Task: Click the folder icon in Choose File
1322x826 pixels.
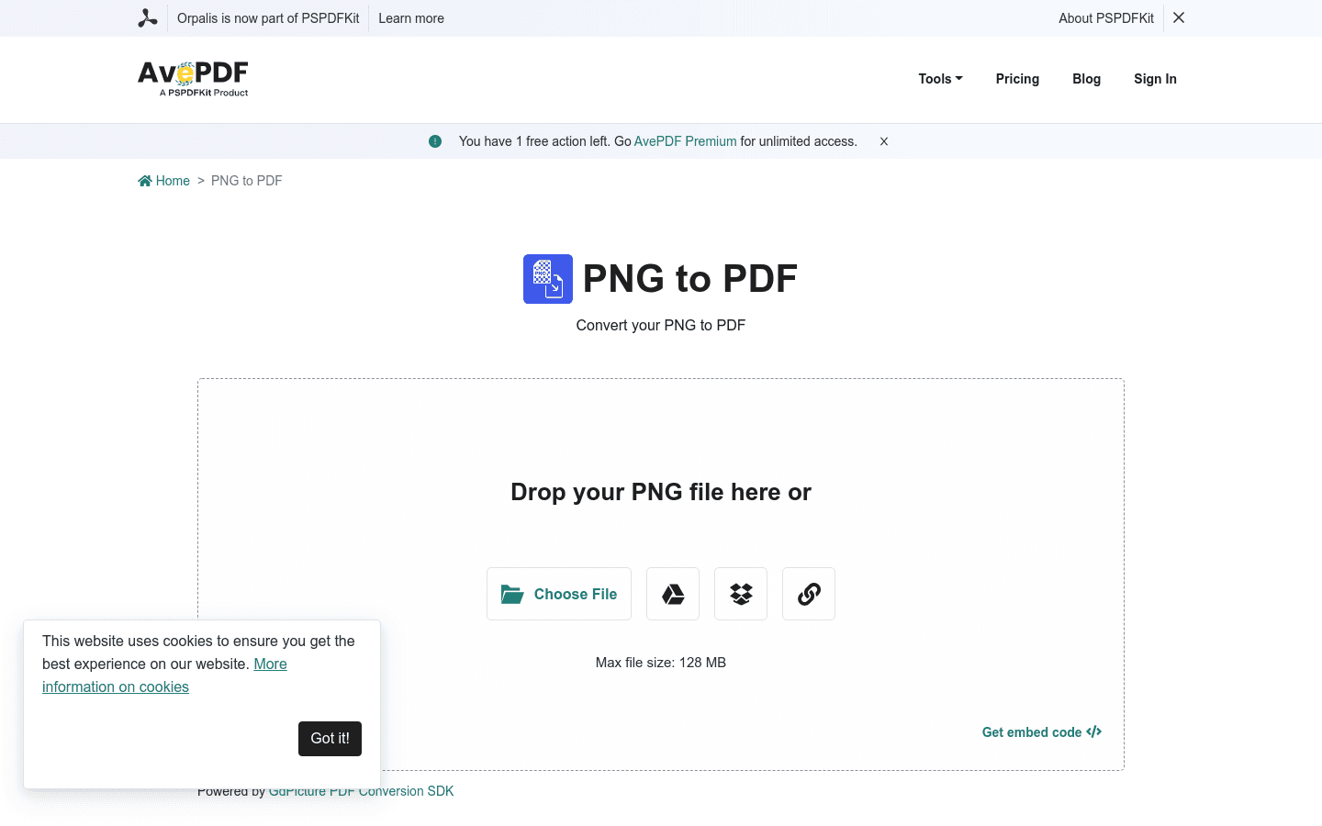Action: click(x=511, y=594)
